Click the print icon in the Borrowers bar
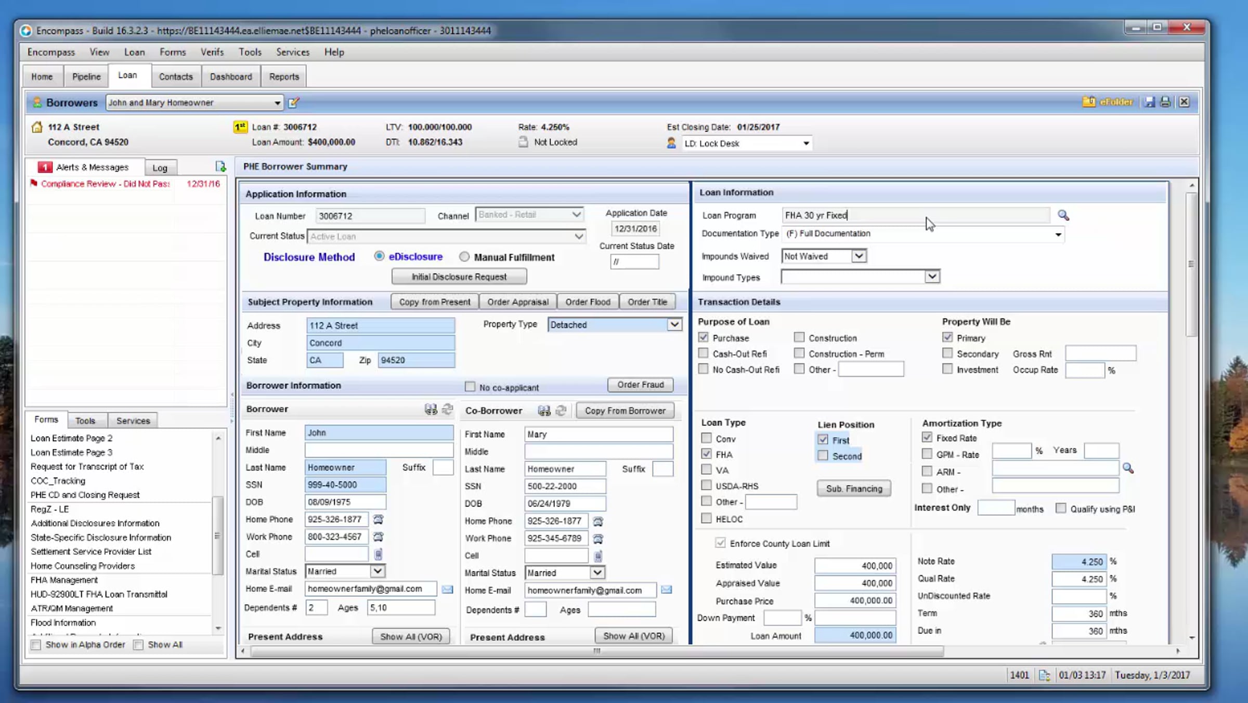1248x703 pixels. coord(1165,102)
